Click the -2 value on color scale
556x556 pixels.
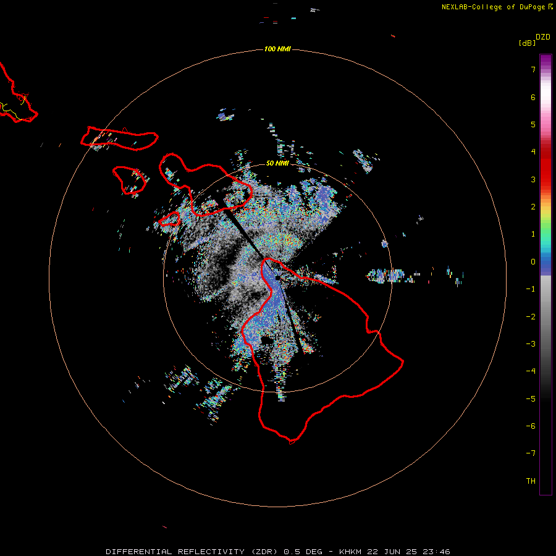pos(531,317)
